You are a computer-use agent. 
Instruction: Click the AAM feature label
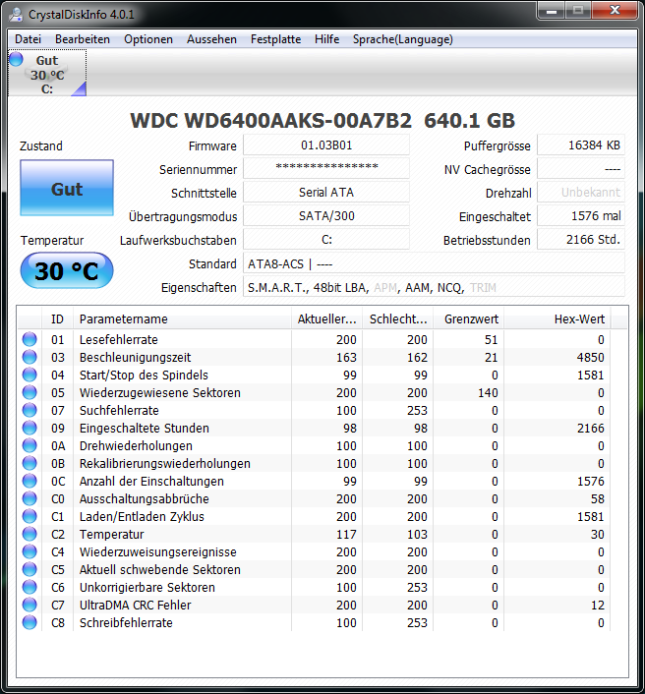(417, 288)
